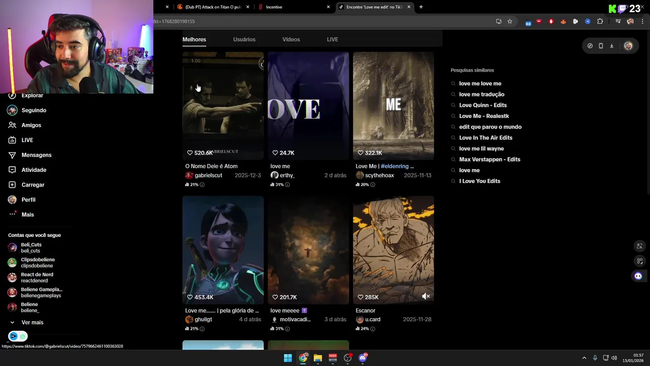
Task: Open the 'O Nome Dele é Atom' video
Action: click(223, 106)
